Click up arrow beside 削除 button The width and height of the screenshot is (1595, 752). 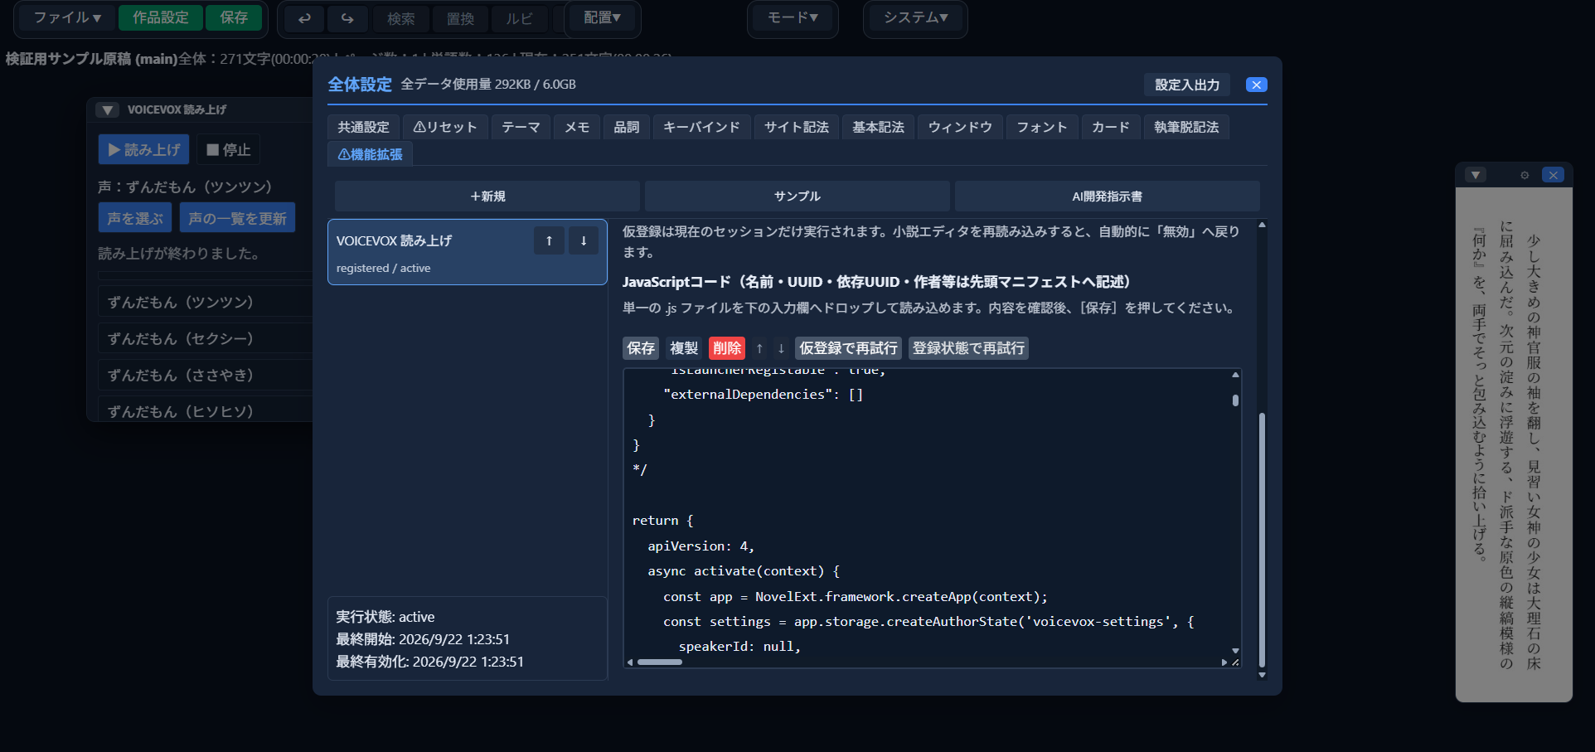pos(759,348)
